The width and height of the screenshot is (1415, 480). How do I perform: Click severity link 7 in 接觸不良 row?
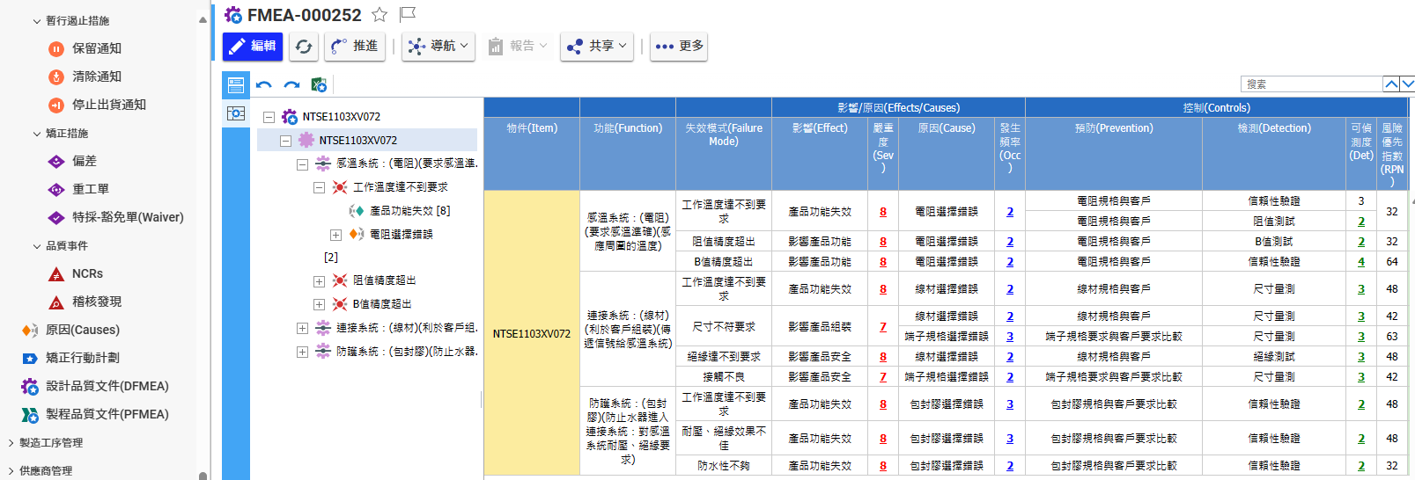point(883,377)
